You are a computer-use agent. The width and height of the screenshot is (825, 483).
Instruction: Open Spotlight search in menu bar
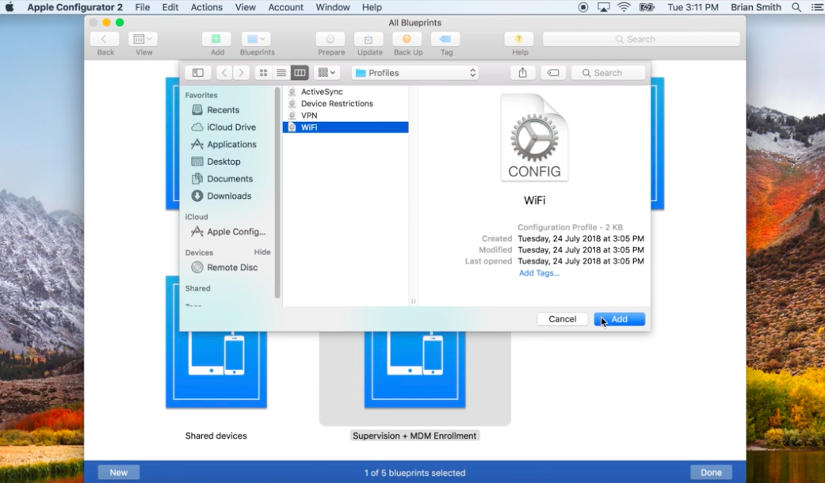(796, 7)
